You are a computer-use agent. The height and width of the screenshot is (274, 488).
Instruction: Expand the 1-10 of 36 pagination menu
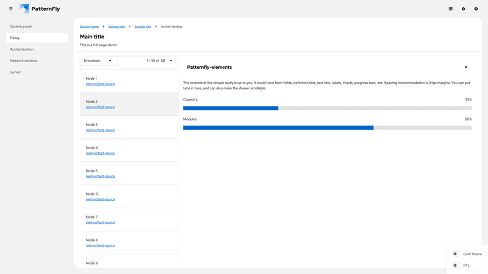159,60
